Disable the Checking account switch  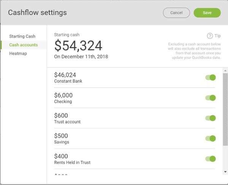(x=211, y=98)
